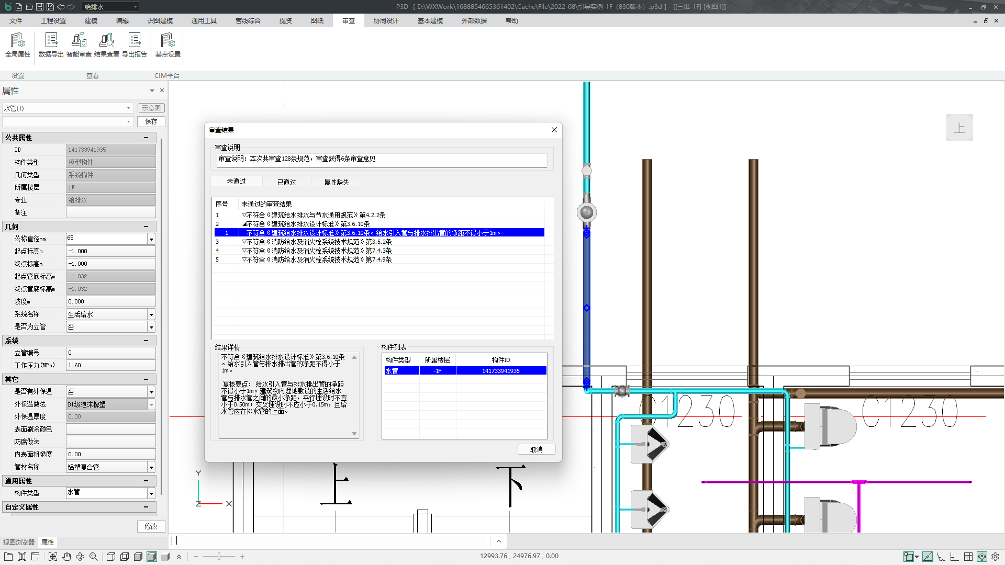Screen dimensions: 1005x565
Task: Collapse the 公共属性 section
Action: (146, 138)
